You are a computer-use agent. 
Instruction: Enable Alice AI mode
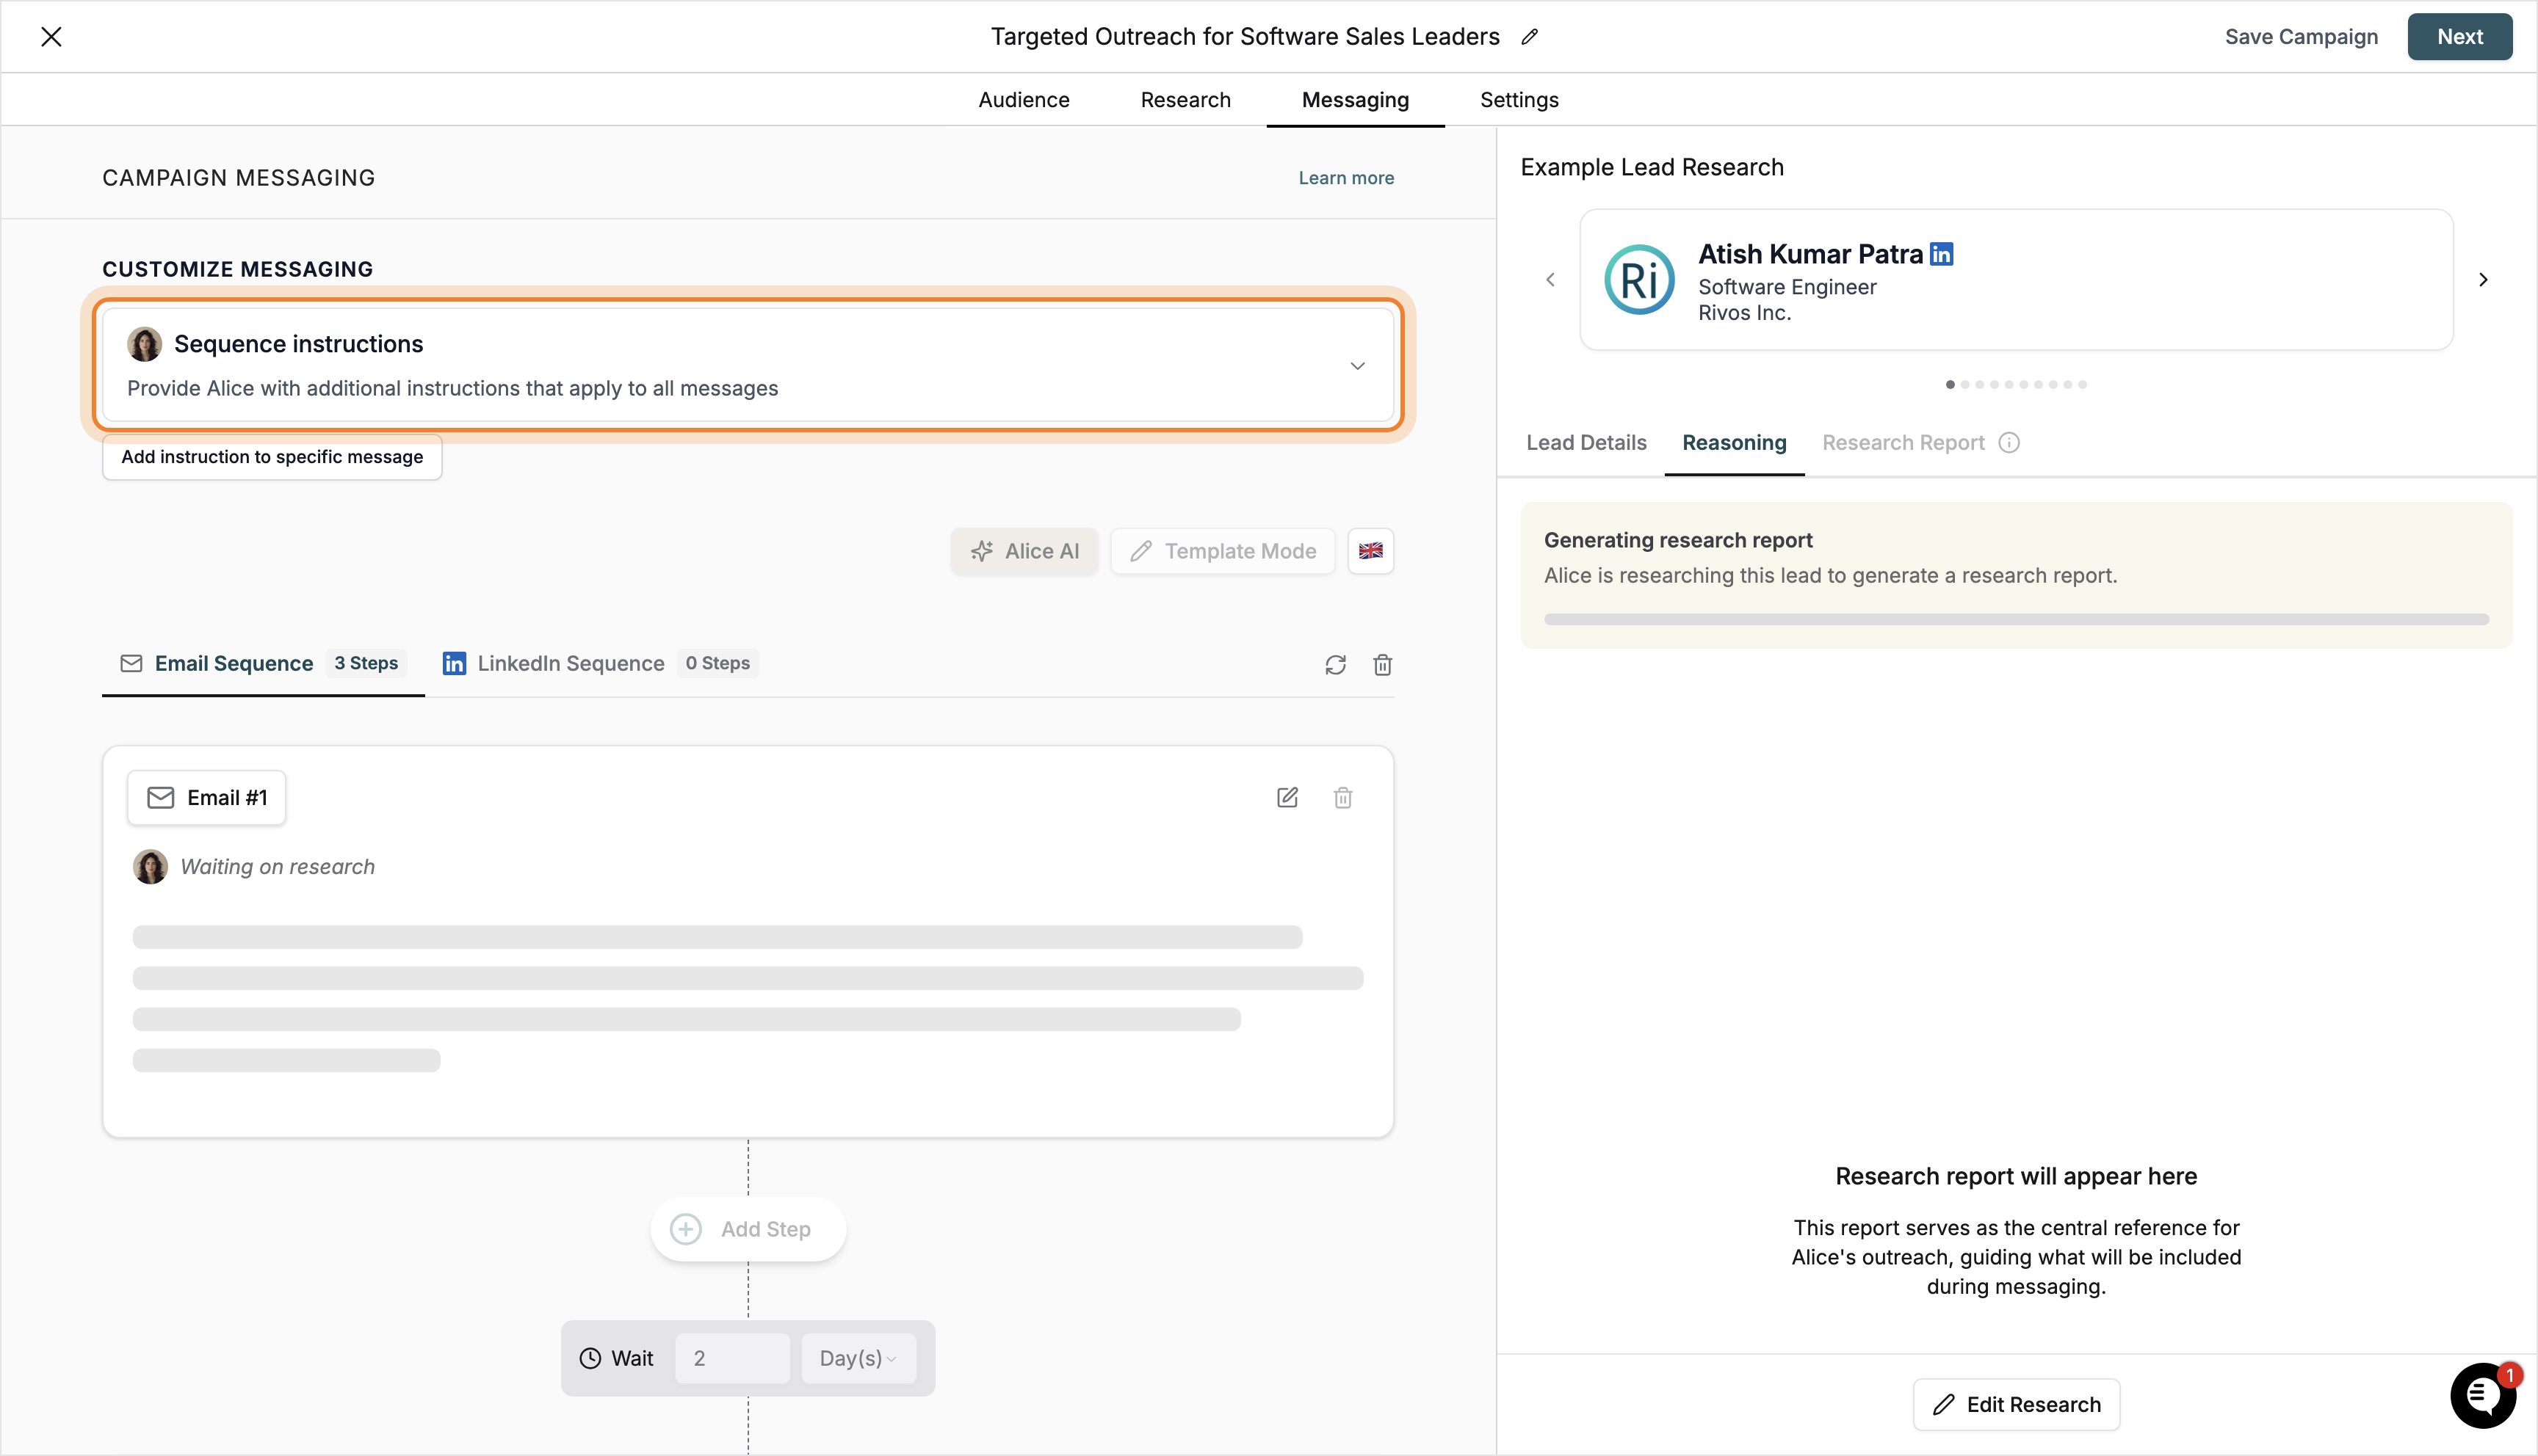(1024, 550)
